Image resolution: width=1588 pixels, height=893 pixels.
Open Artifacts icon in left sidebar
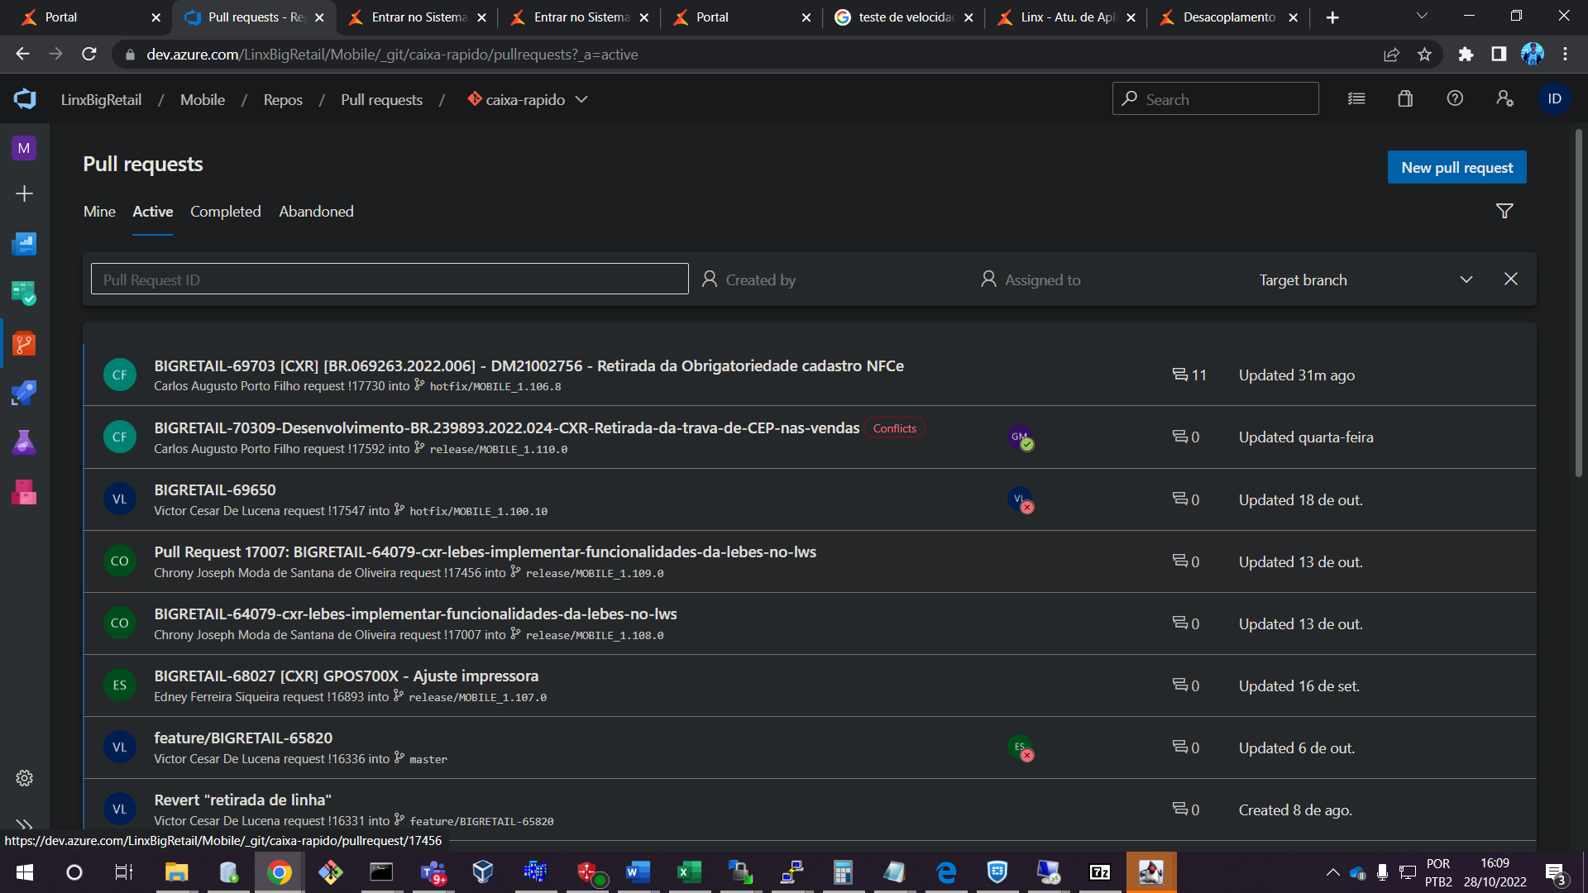[24, 493]
